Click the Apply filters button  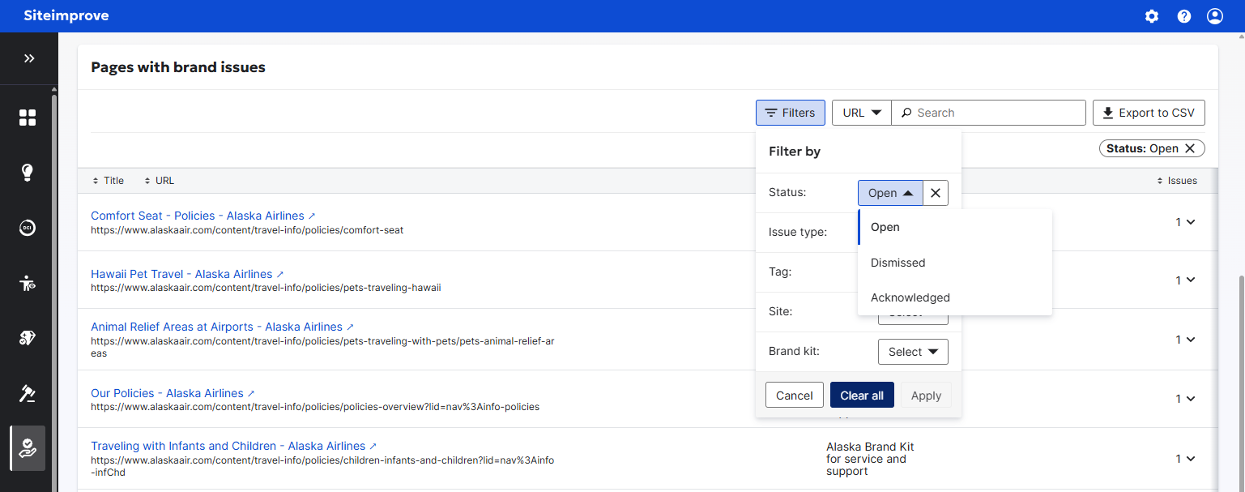[926, 396]
